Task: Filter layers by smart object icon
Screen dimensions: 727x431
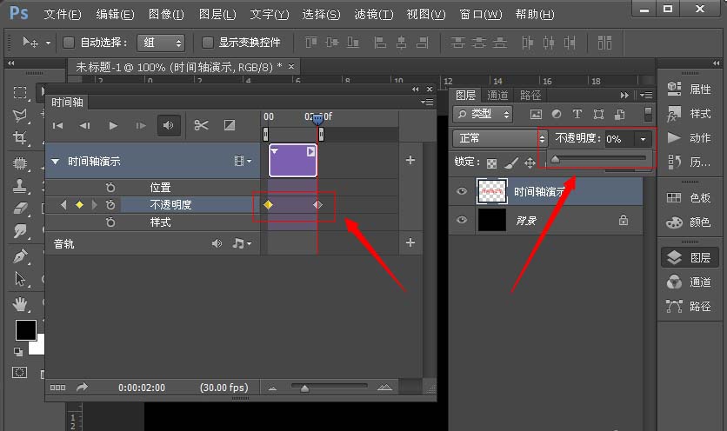Action: pyautogui.click(x=619, y=114)
